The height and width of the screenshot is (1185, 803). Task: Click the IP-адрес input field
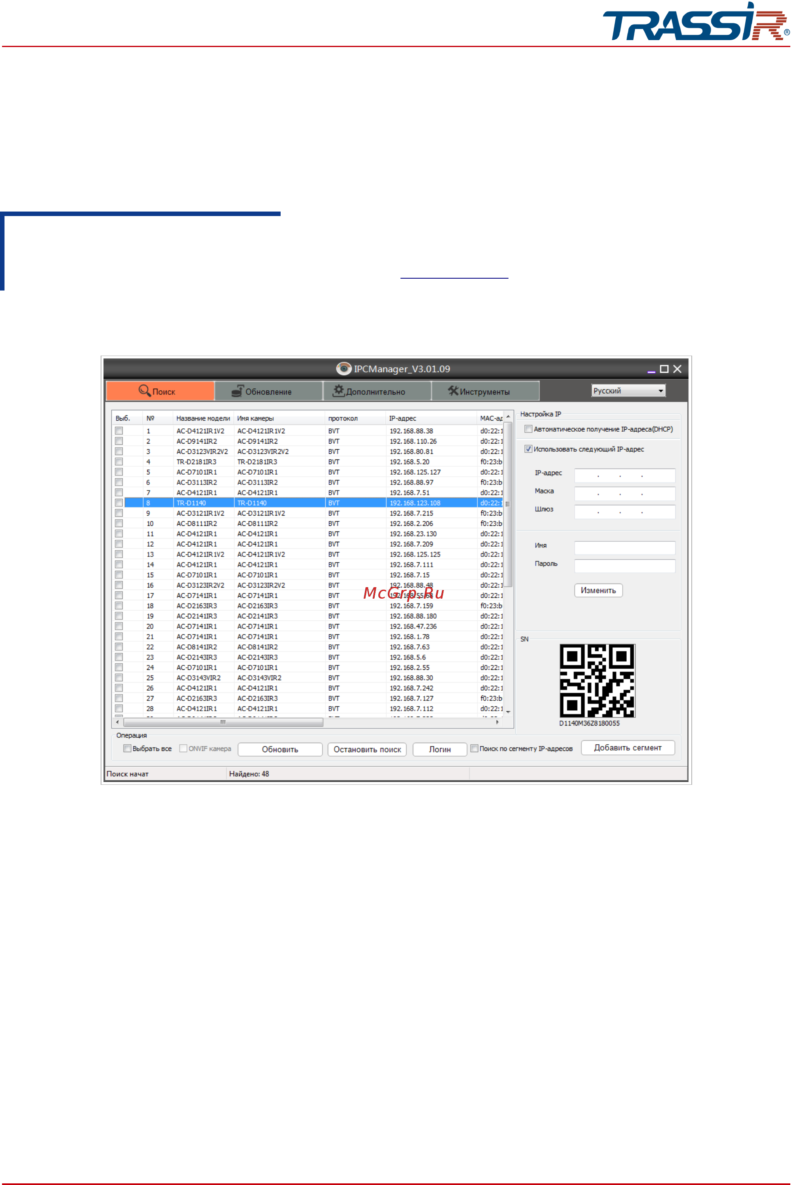tap(625, 475)
